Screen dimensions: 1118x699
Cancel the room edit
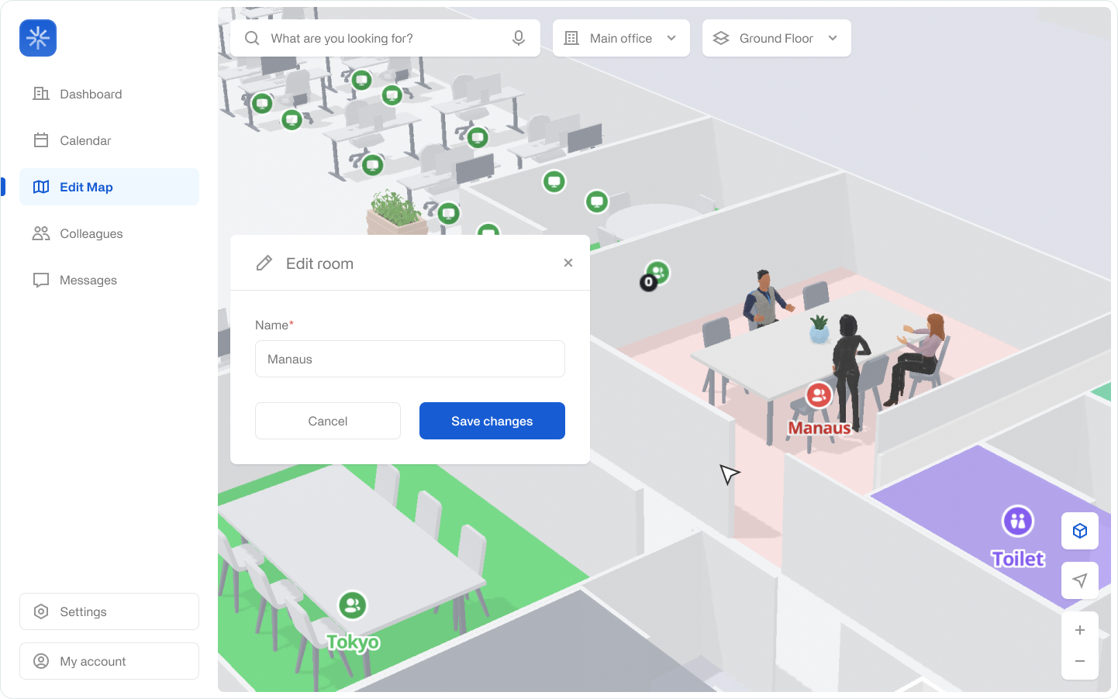tap(328, 421)
